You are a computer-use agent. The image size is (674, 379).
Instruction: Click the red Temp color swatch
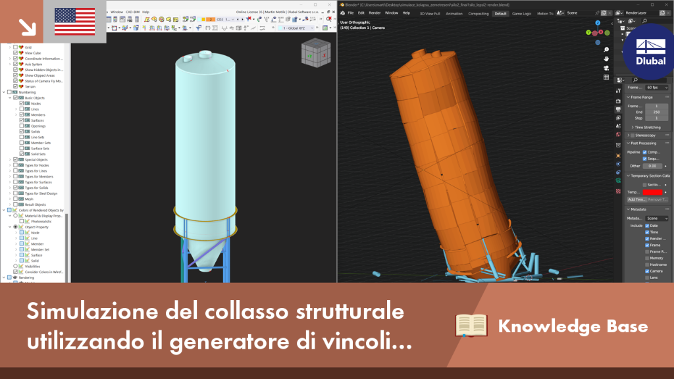(x=652, y=192)
